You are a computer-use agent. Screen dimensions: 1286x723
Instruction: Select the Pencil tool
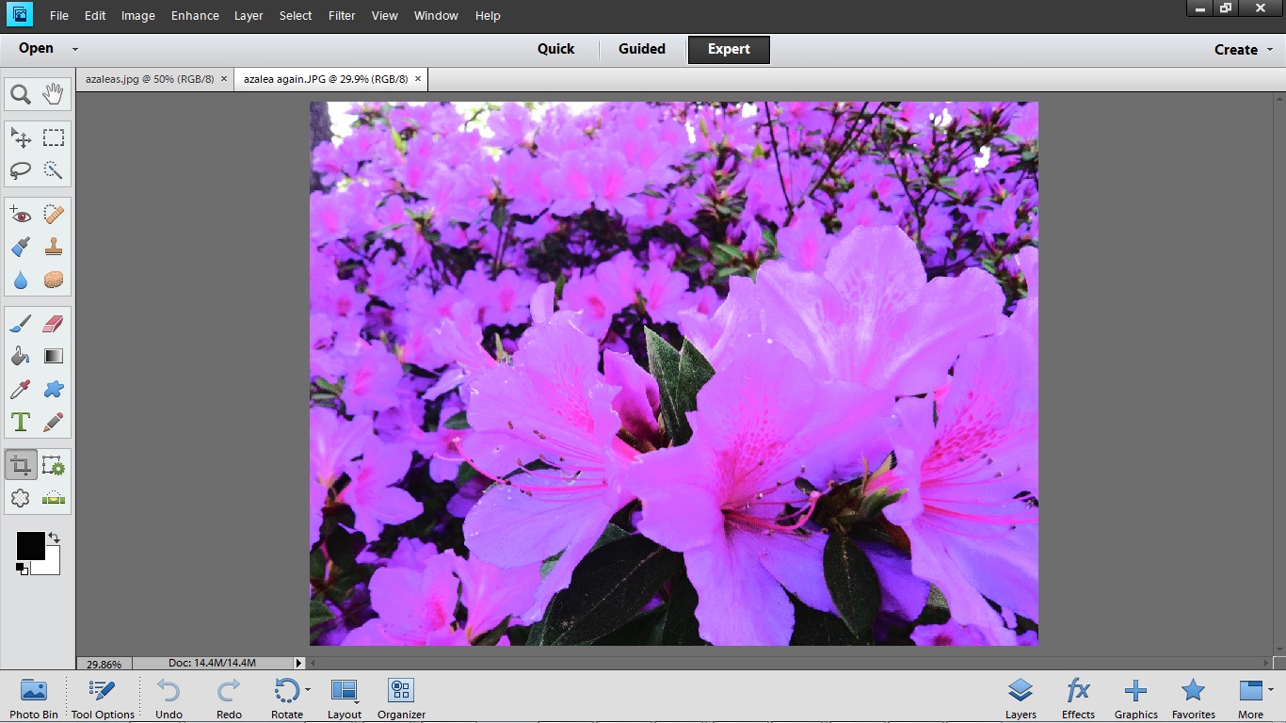tap(54, 421)
